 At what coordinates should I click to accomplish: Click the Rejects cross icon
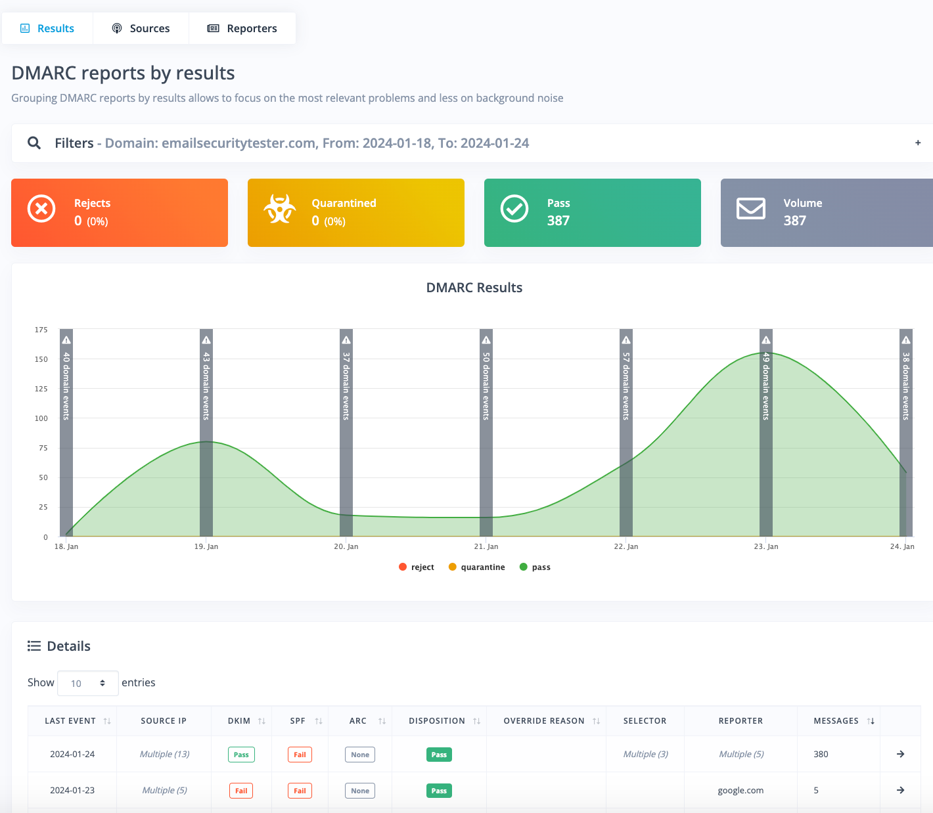(41, 208)
